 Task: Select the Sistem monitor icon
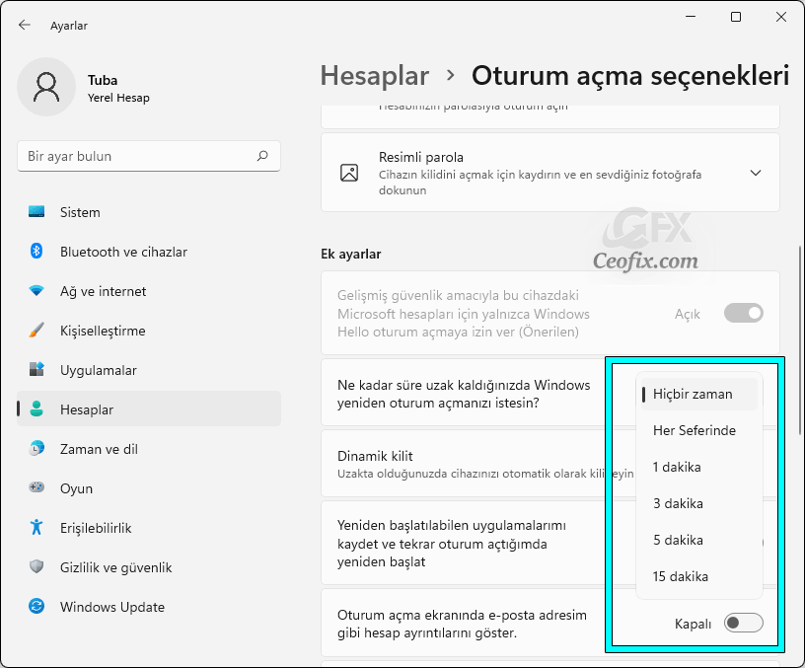(37, 212)
